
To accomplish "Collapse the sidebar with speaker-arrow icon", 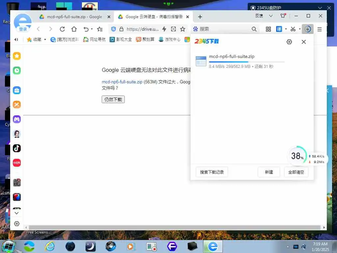I will point(16,40).
